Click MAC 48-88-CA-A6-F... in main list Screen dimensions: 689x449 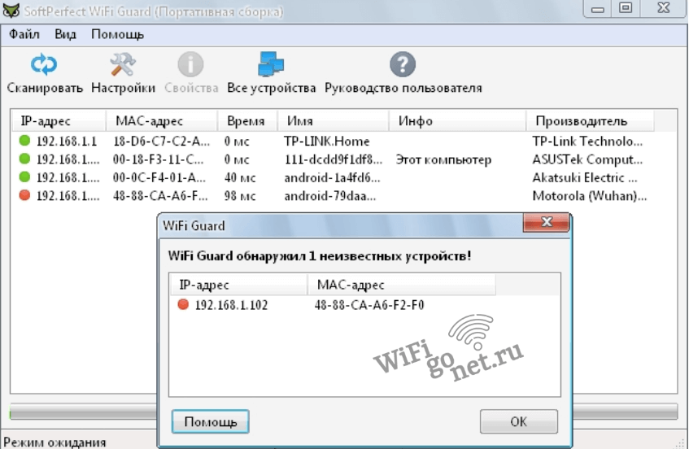(x=160, y=195)
